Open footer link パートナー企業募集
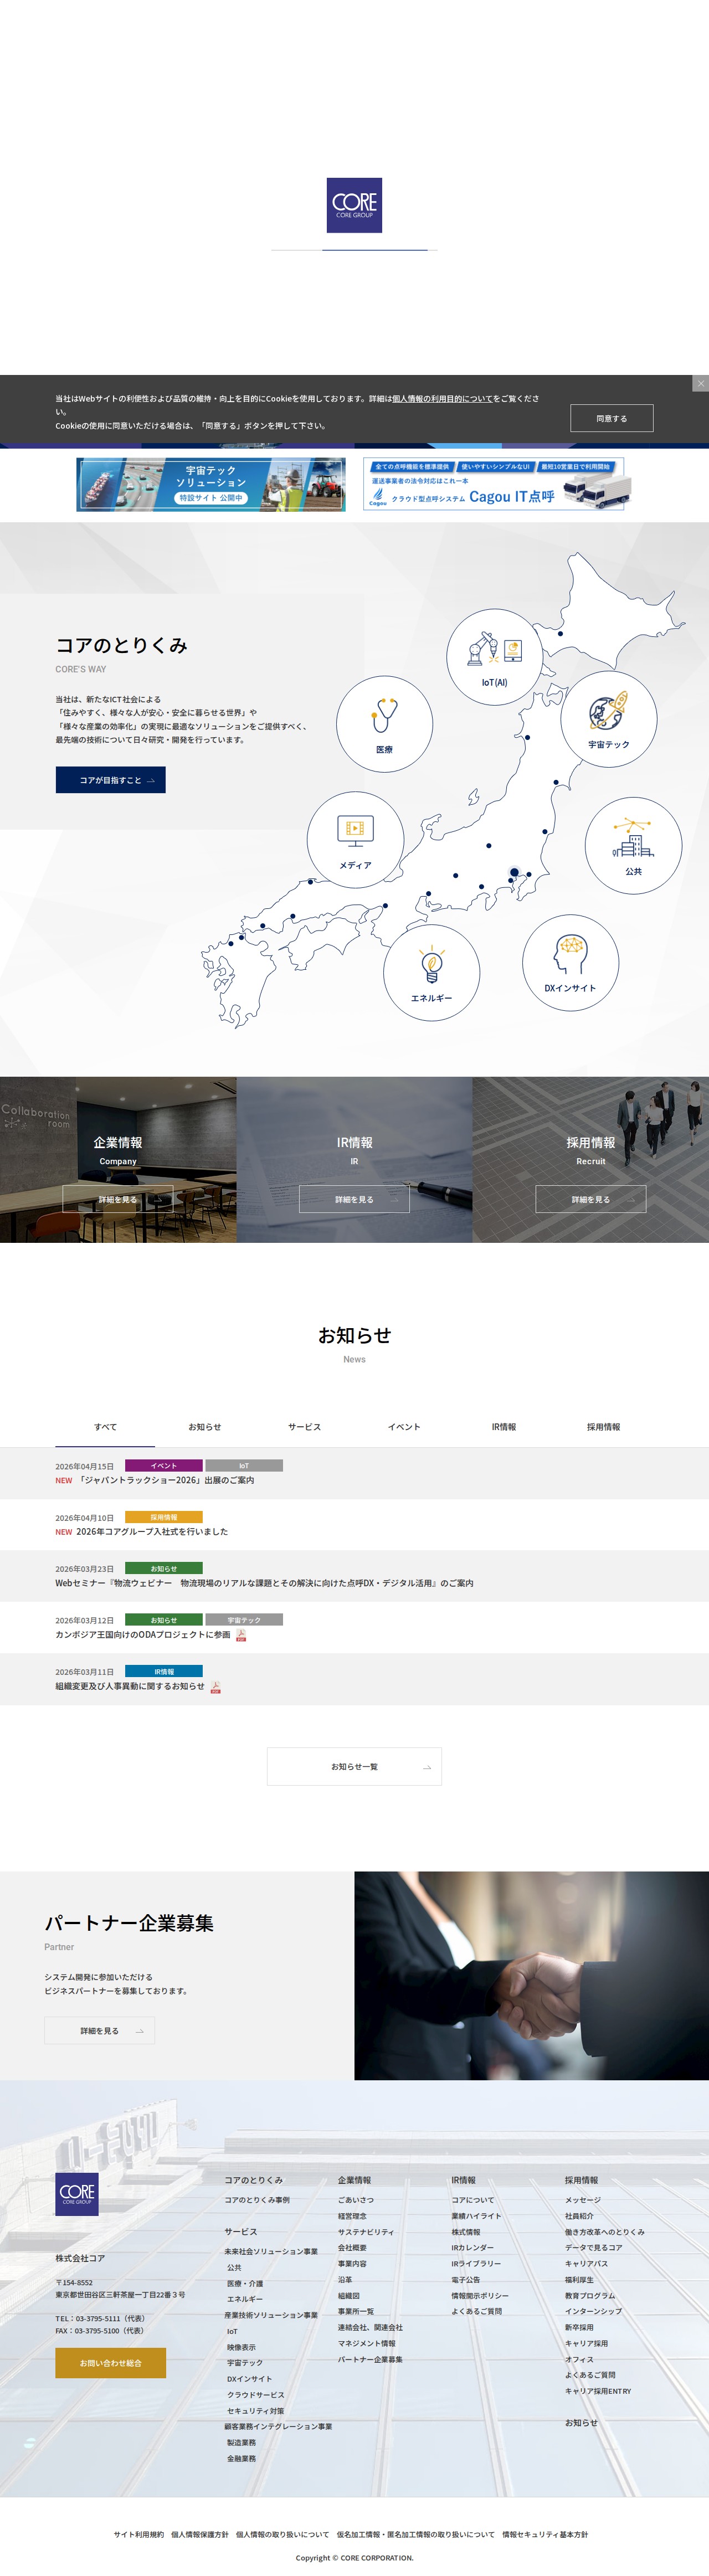Viewport: 709px width, 2576px height. (370, 2359)
